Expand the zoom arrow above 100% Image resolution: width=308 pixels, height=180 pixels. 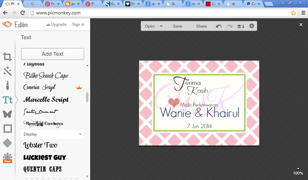tap(298, 168)
